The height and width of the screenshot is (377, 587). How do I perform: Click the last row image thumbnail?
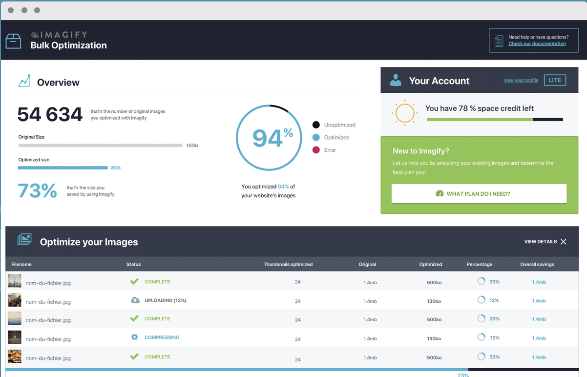(x=15, y=356)
